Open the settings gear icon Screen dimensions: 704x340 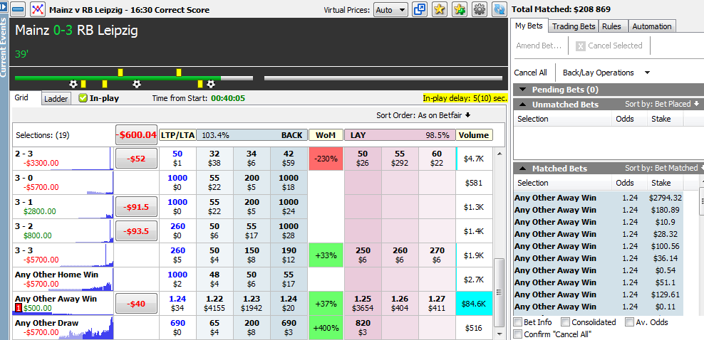tap(480, 9)
